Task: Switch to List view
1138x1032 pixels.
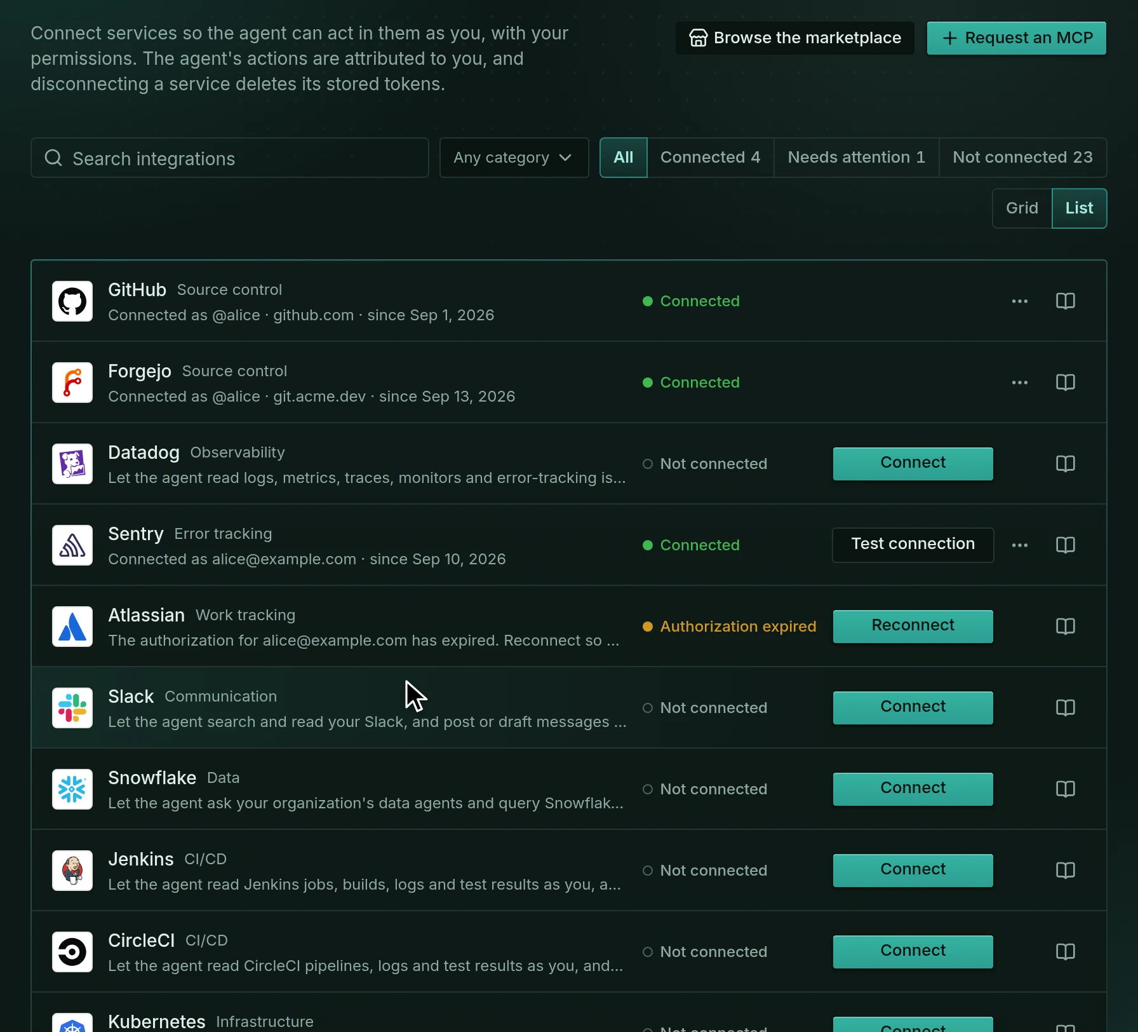Action: [x=1080, y=208]
